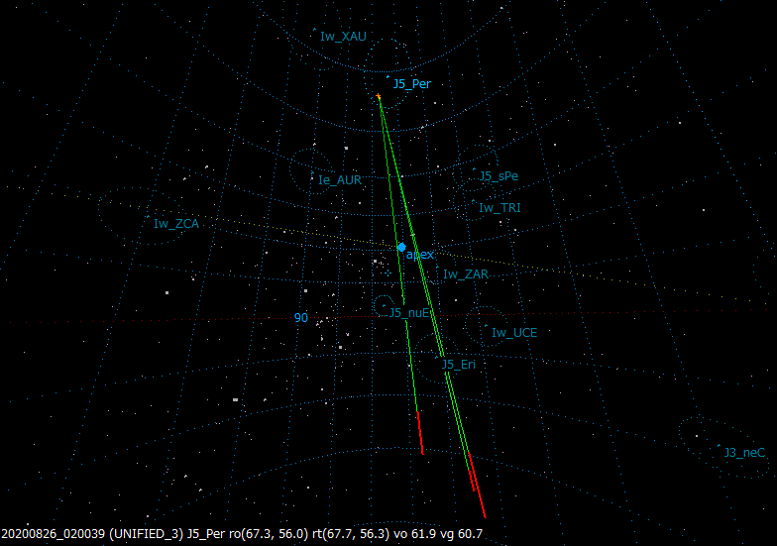Click the Iw_XAU radiant label
The width and height of the screenshot is (777, 546).
tap(343, 37)
